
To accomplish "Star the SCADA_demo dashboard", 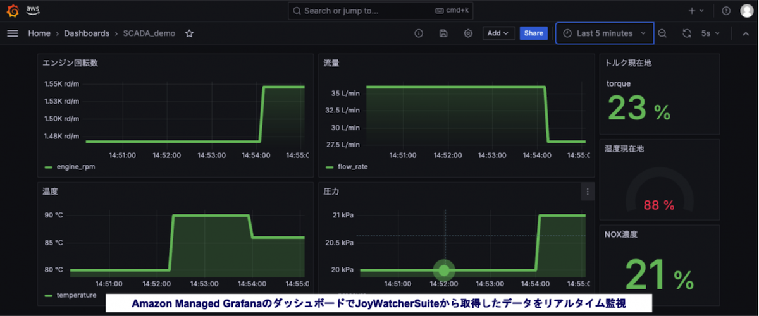I will (189, 33).
